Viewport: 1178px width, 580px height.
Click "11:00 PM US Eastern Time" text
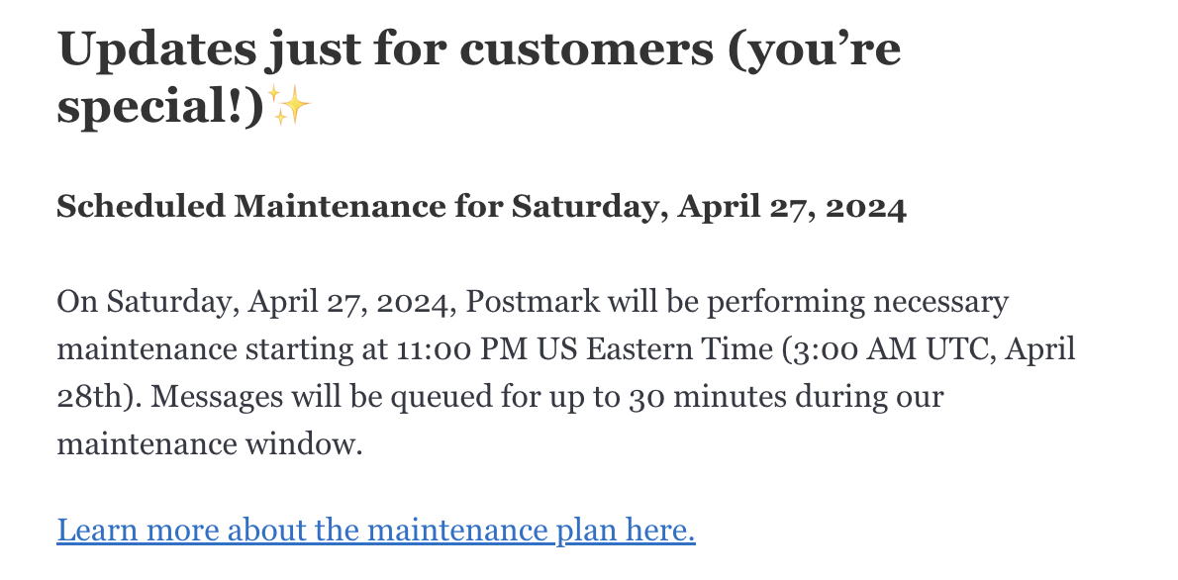pyautogui.click(x=579, y=349)
